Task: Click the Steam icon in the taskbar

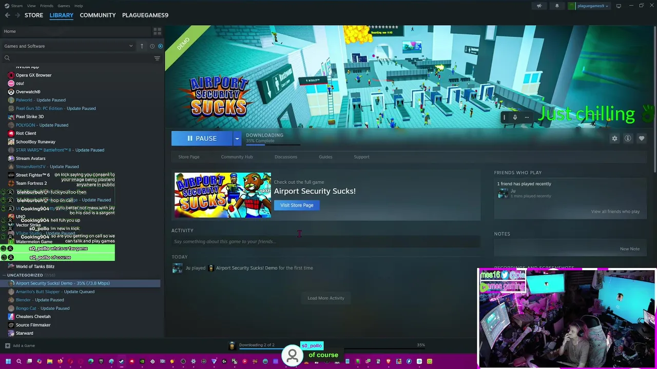Action: [x=121, y=361]
